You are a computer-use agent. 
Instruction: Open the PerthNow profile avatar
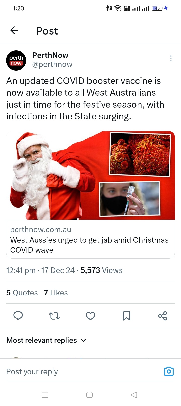click(x=16, y=60)
